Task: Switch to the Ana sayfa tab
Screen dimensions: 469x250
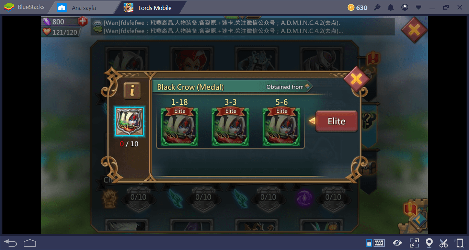Action: pyautogui.click(x=83, y=8)
